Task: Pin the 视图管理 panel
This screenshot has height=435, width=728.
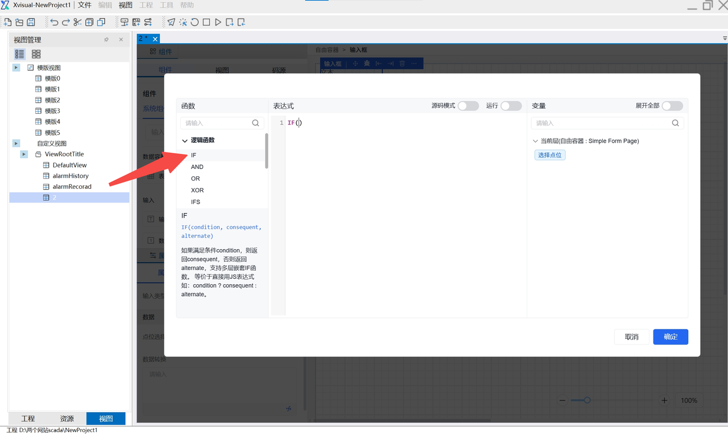Action: tap(106, 40)
